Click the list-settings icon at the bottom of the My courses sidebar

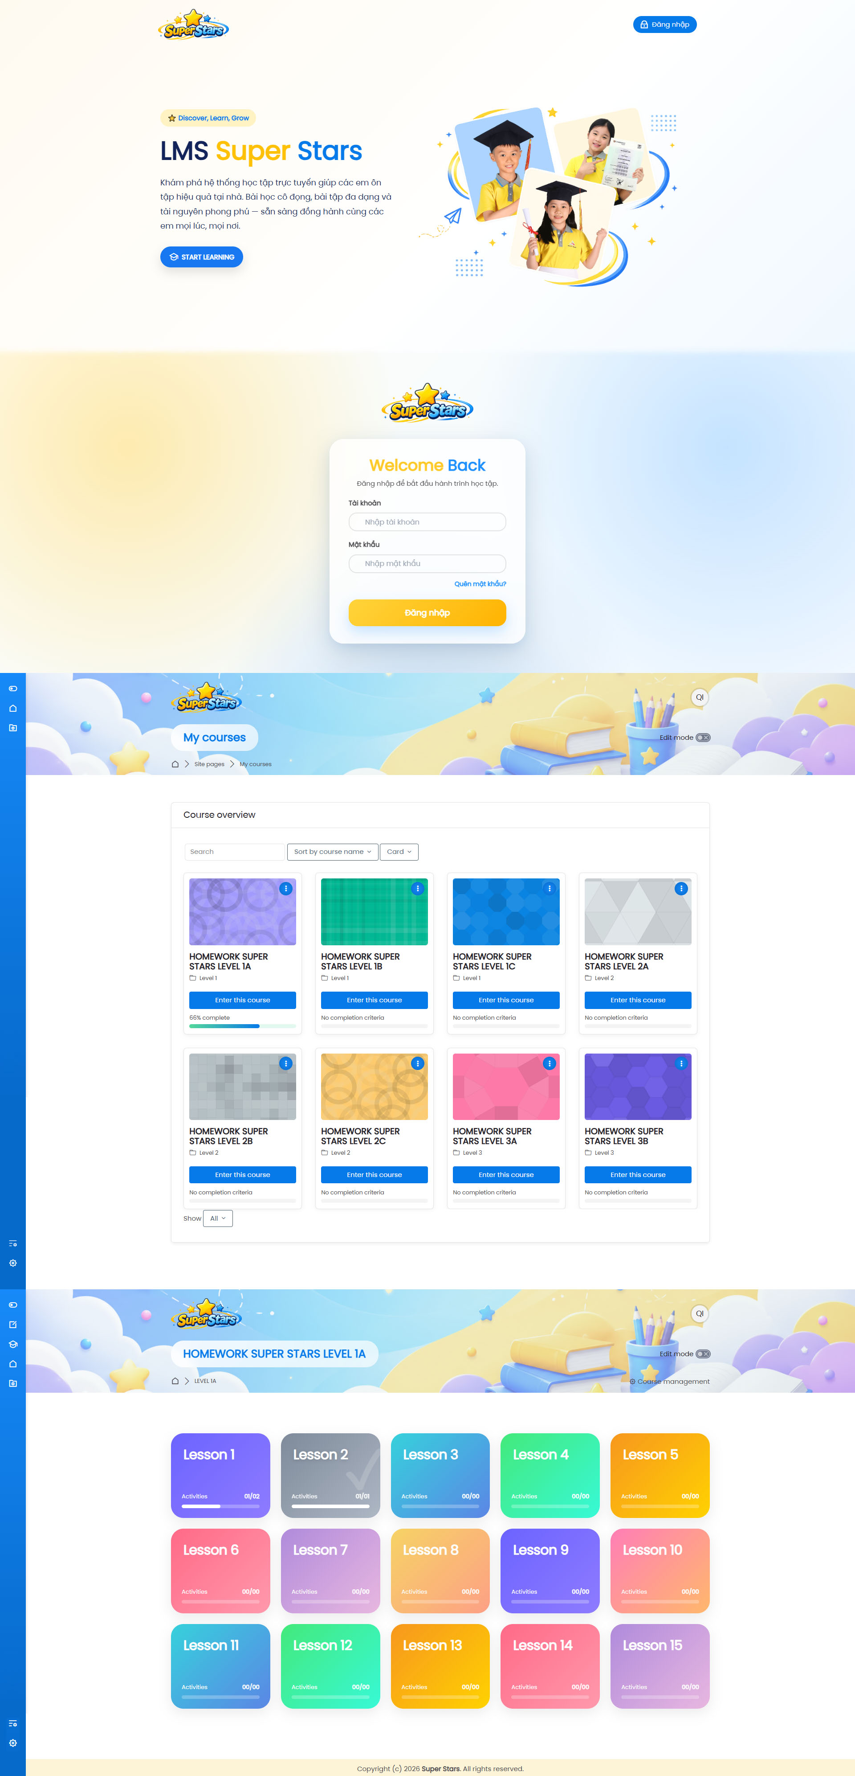[12, 1243]
